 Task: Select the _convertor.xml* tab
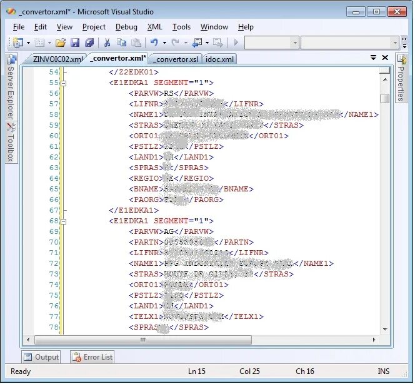pos(117,58)
